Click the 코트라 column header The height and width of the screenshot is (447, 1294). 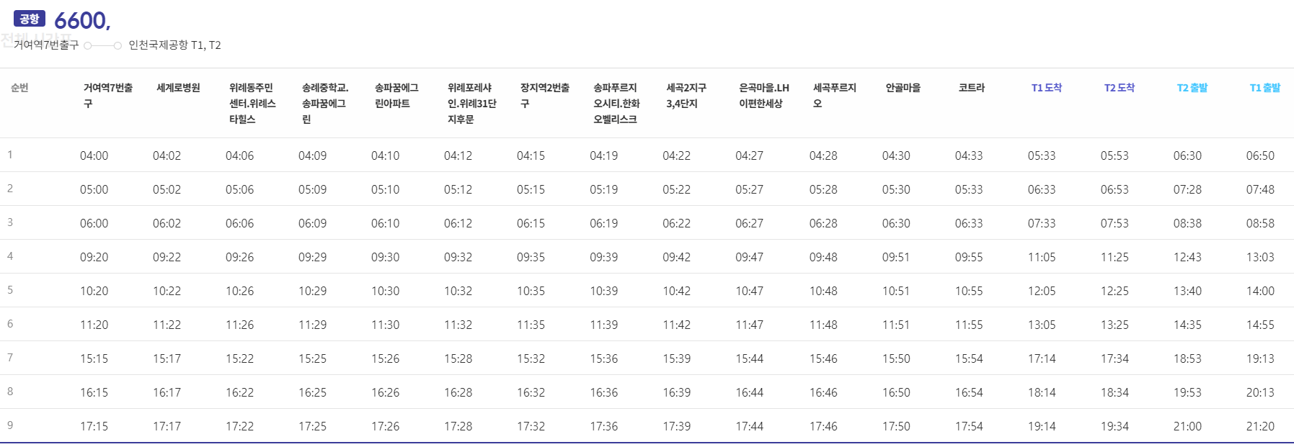tap(971, 88)
